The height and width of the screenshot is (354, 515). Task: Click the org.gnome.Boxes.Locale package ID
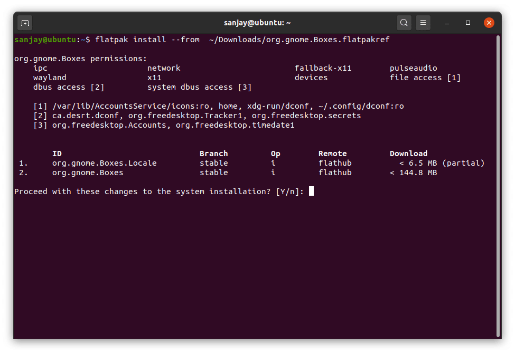pos(104,163)
